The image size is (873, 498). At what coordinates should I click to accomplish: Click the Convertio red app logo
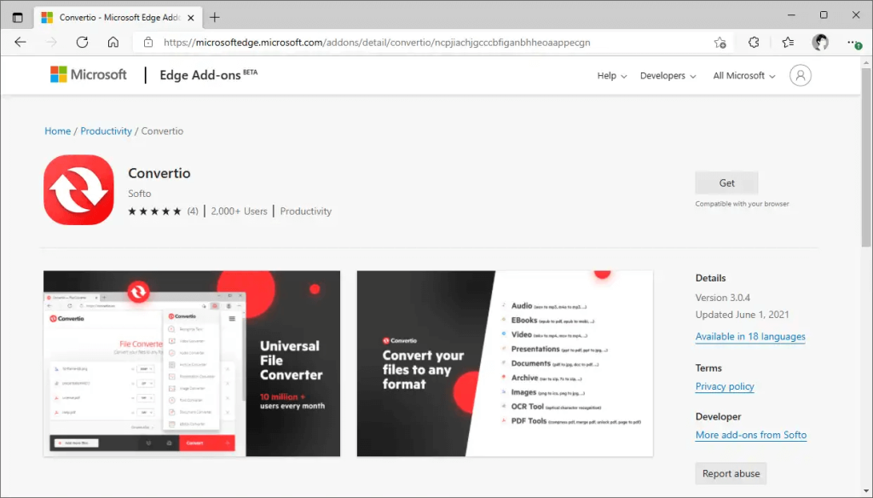(x=78, y=189)
